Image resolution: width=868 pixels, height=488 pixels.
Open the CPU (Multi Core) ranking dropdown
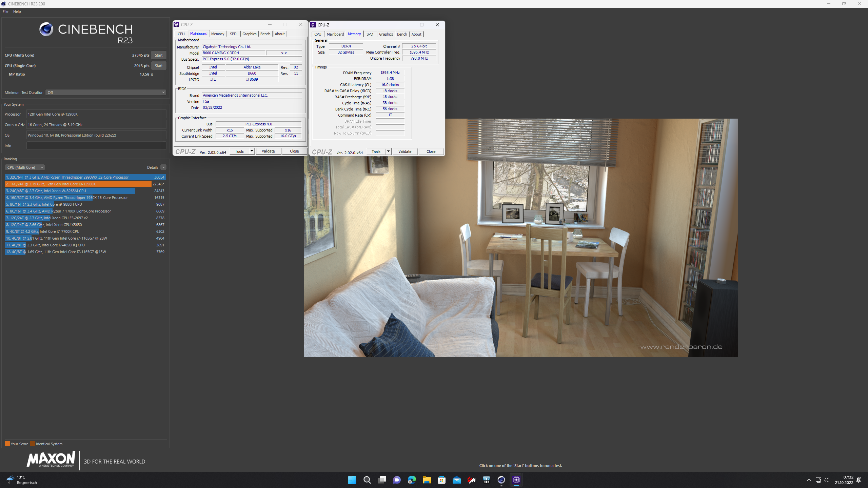click(x=25, y=167)
